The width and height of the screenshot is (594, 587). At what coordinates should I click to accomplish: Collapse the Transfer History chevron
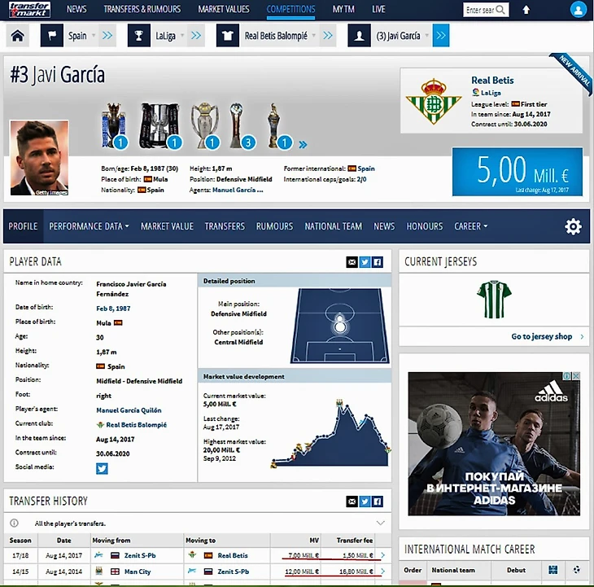(x=380, y=523)
